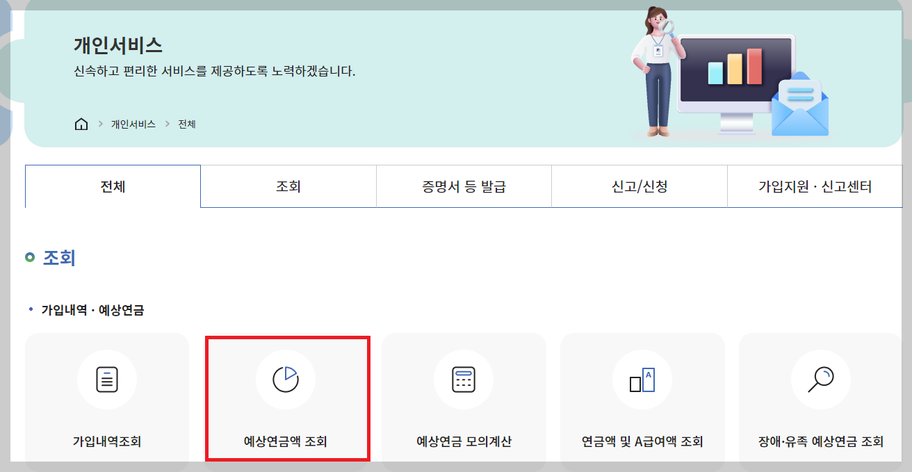Screen dimensions: 912x472
Task: Select the 전체 tab
Action: 113,186
